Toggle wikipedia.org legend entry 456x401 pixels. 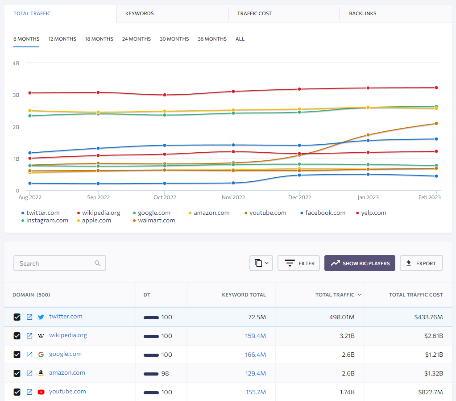click(x=99, y=213)
